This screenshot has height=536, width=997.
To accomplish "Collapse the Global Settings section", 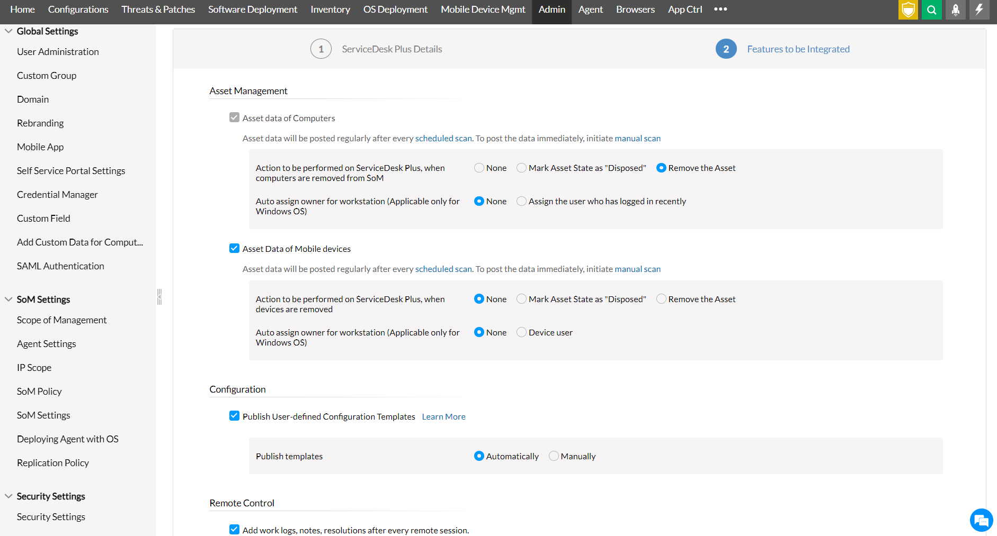I will 8,31.
